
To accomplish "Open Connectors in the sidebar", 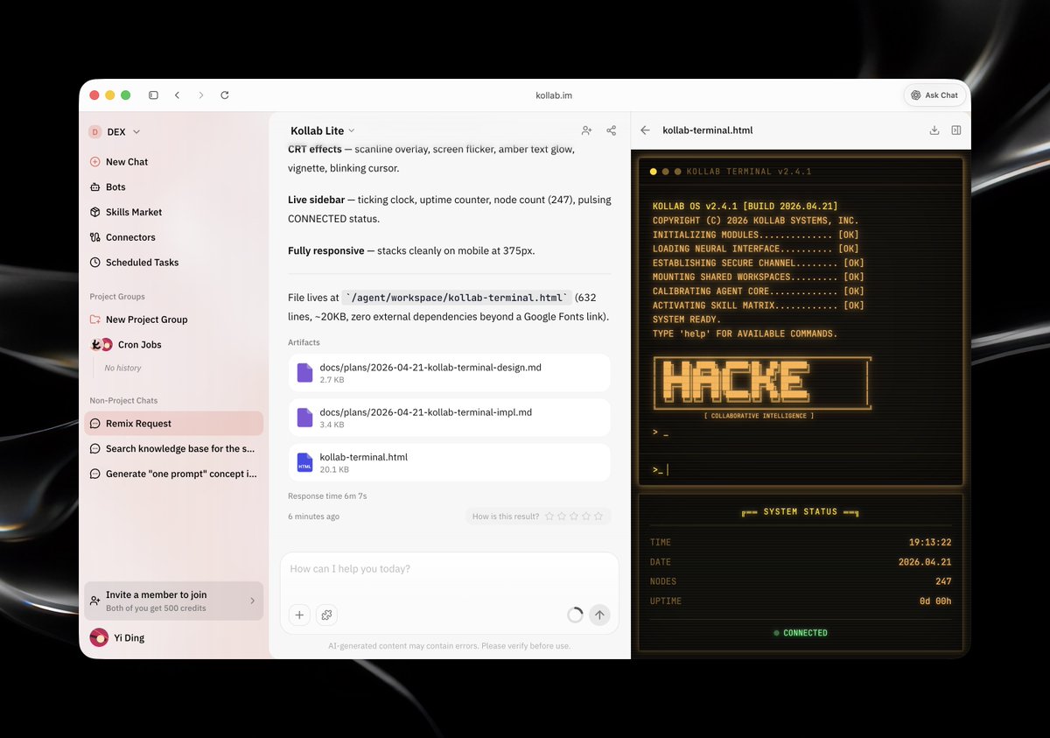I will click(122, 237).
